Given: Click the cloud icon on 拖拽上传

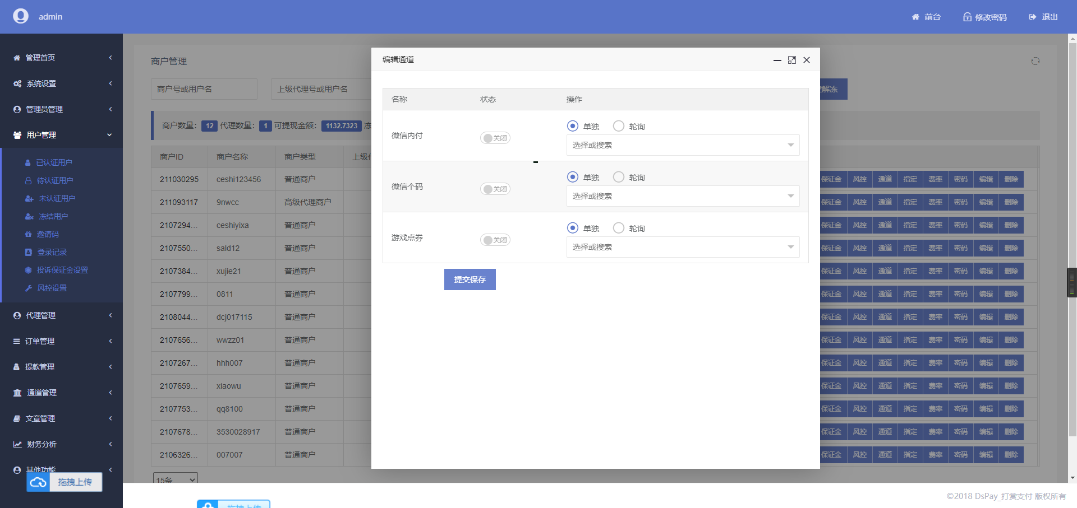Looking at the screenshot, I should point(38,482).
